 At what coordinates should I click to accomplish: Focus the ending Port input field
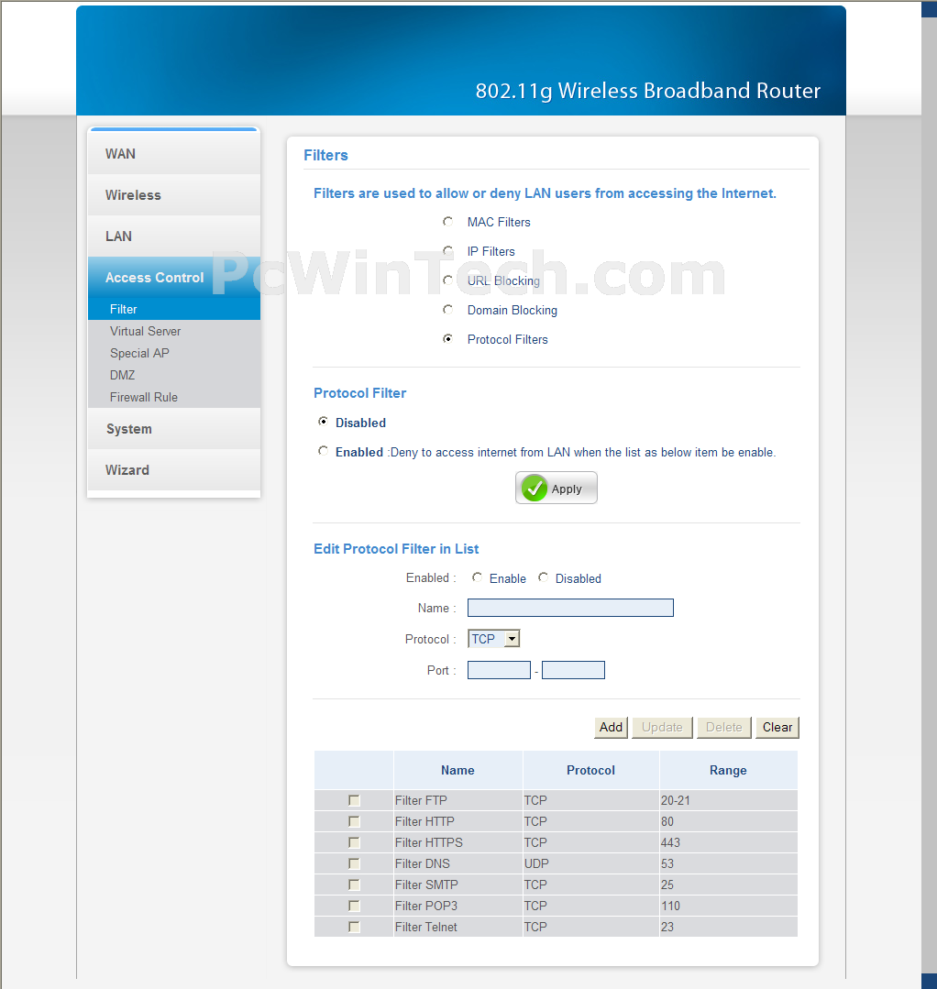[x=574, y=670]
